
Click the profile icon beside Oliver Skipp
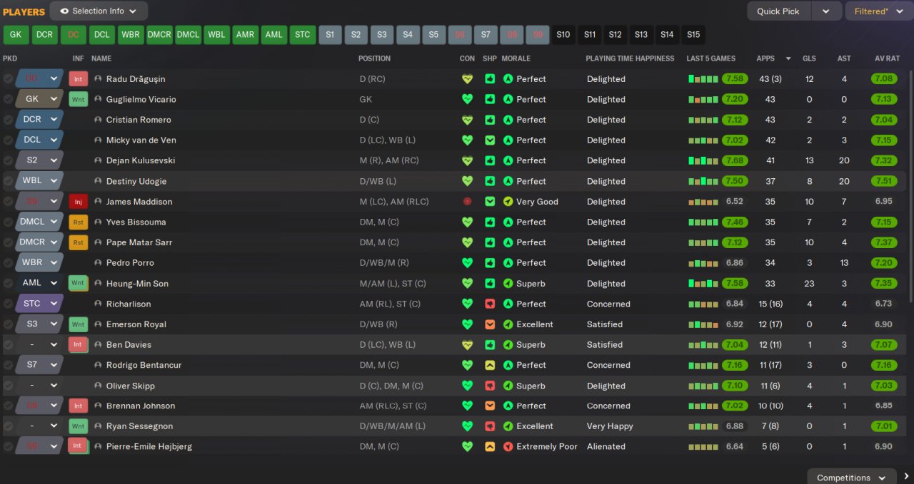99,386
